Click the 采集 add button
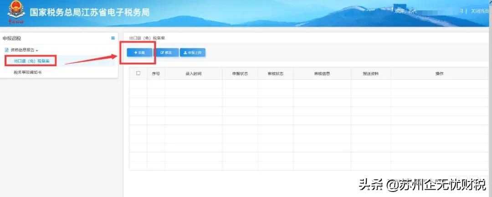 coord(139,53)
